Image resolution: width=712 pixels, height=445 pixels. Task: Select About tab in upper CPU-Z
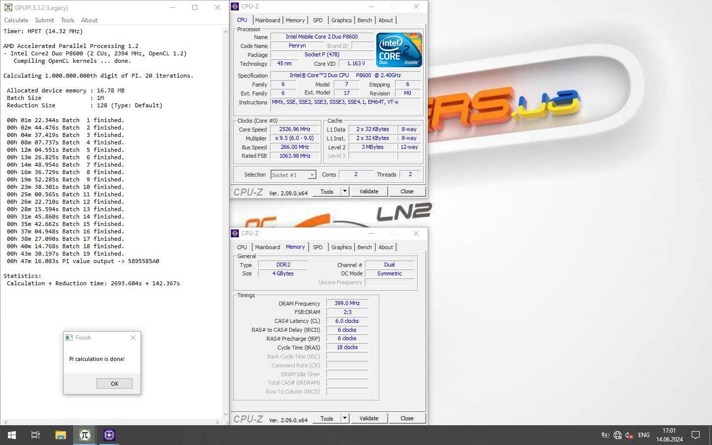[x=386, y=20]
